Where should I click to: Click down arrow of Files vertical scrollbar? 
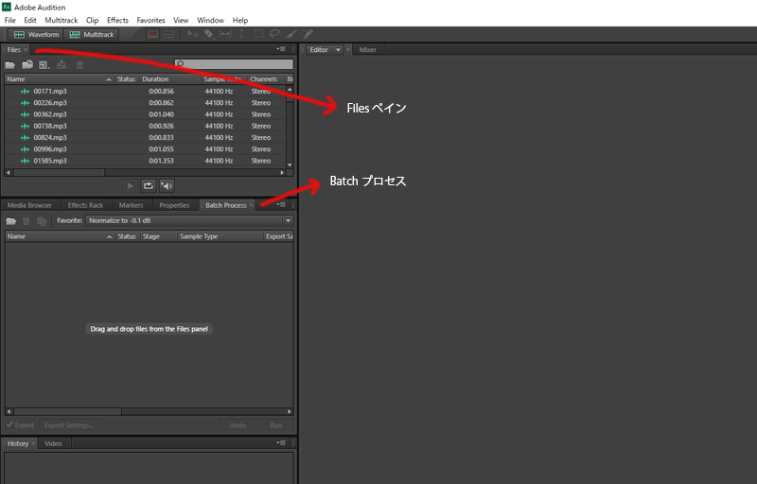290,164
